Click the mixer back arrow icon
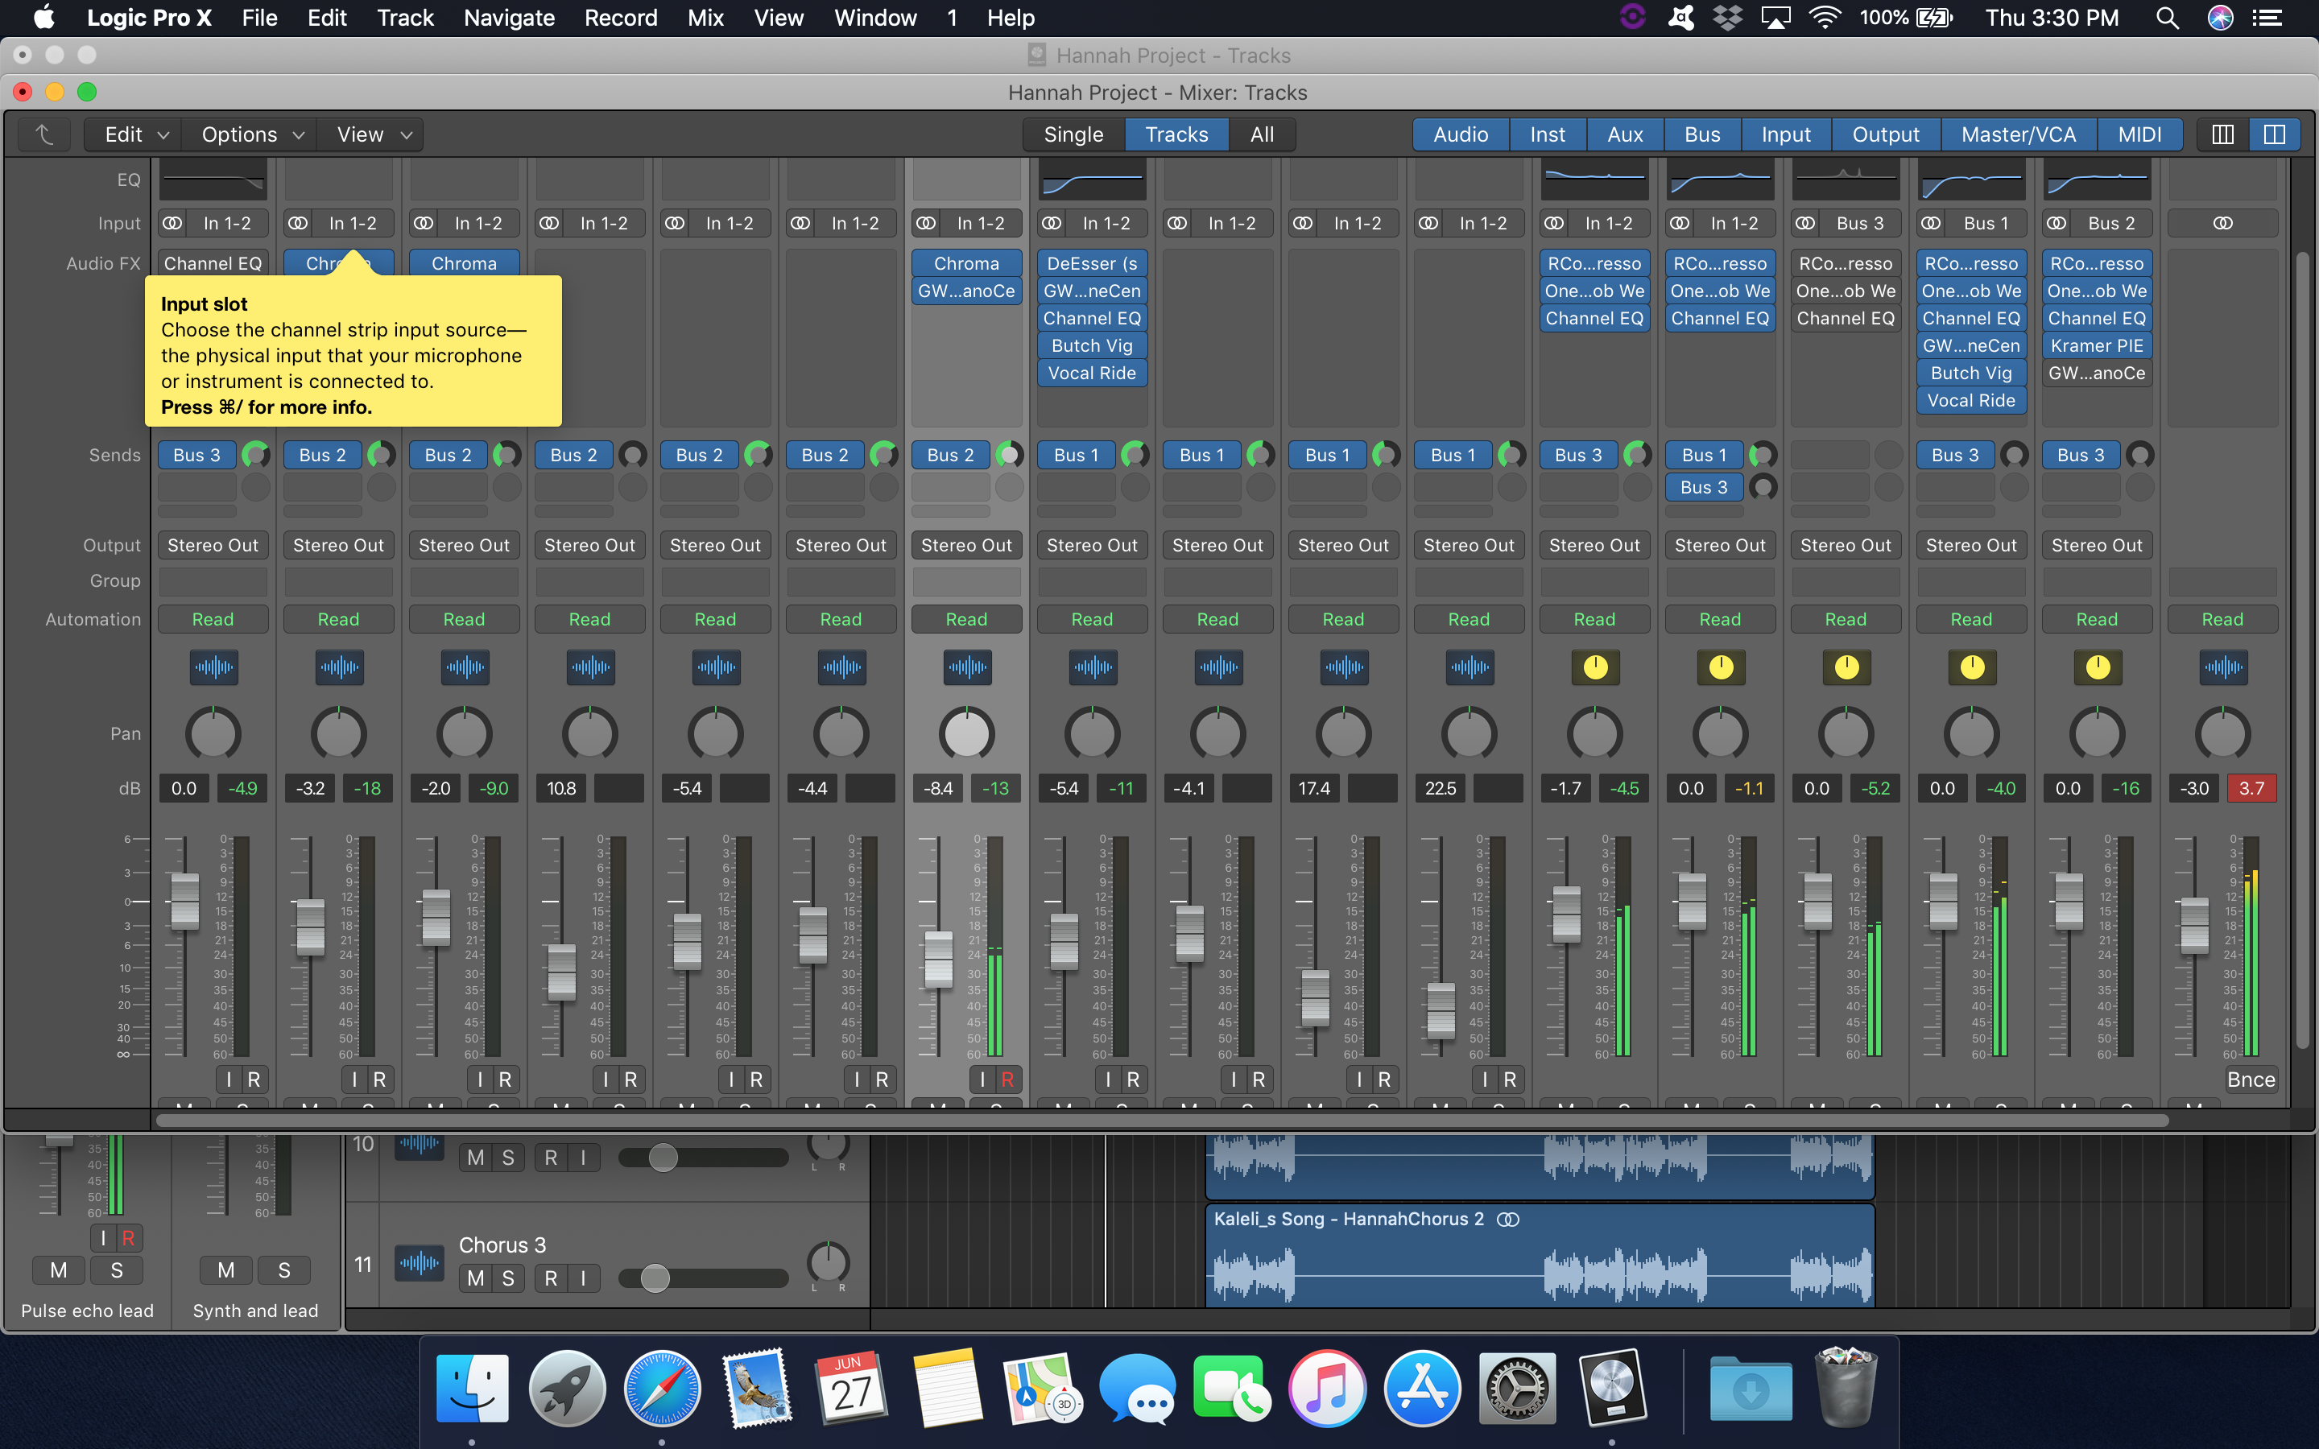The height and width of the screenshot is (1449, 2319). [x=44, y=134]
